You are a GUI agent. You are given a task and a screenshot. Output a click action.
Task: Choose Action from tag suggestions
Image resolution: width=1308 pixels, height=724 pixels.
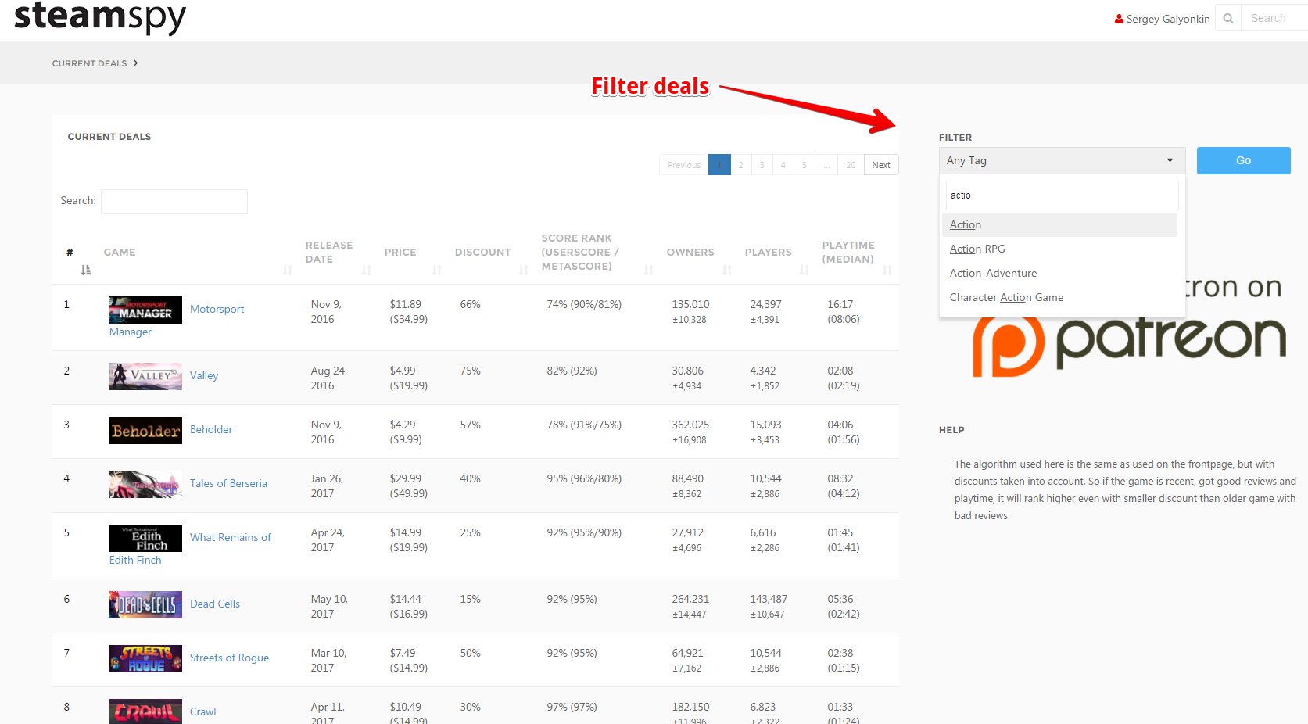click(1059, 224)
